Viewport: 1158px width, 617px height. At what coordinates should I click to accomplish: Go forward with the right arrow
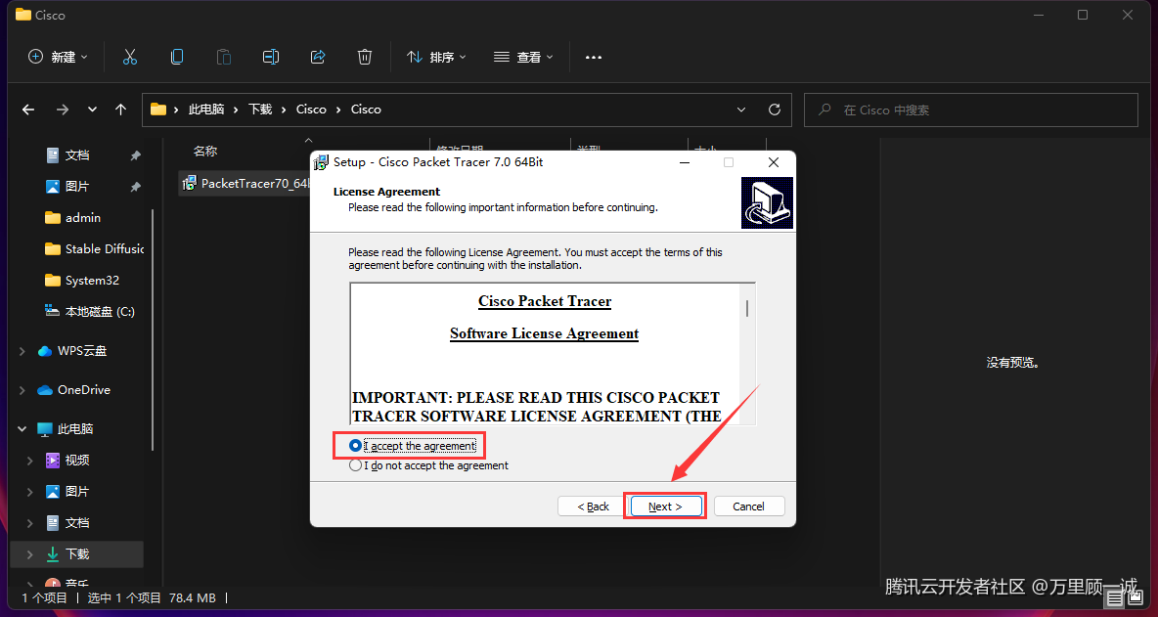(63, 110)
